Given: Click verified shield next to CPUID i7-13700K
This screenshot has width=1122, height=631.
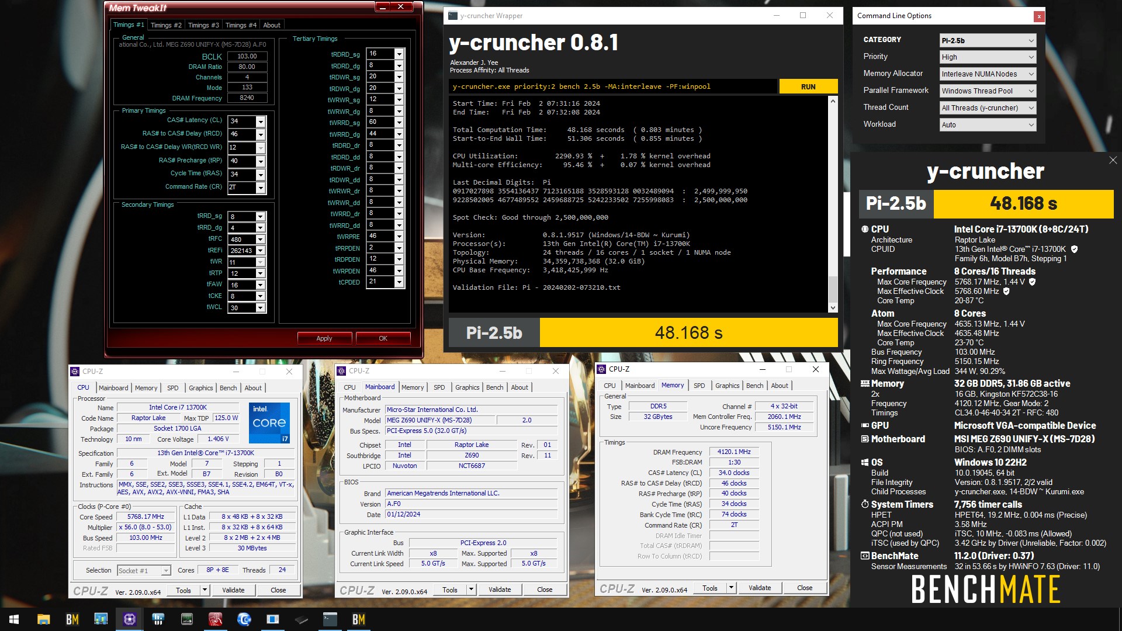Looking at the screenshot, I should click(1074, 249).
